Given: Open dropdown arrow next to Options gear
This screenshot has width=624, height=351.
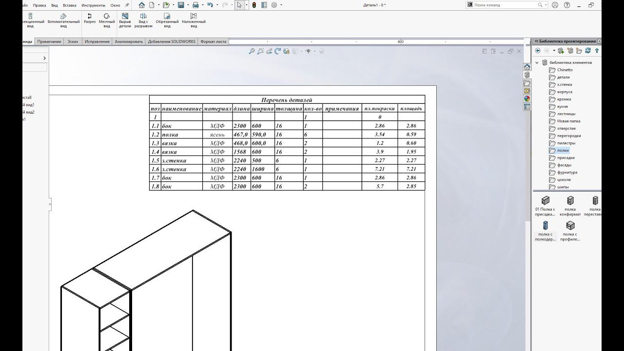Looking at the screenshot, I should 281,5.
